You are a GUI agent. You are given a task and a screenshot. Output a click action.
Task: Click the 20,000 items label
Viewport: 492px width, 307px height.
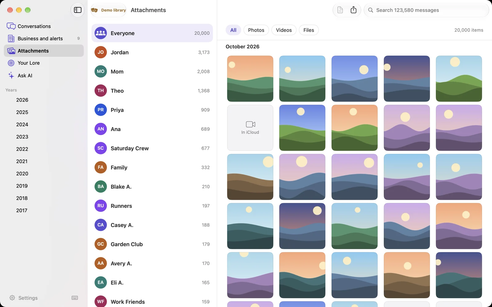click(469, 30)
